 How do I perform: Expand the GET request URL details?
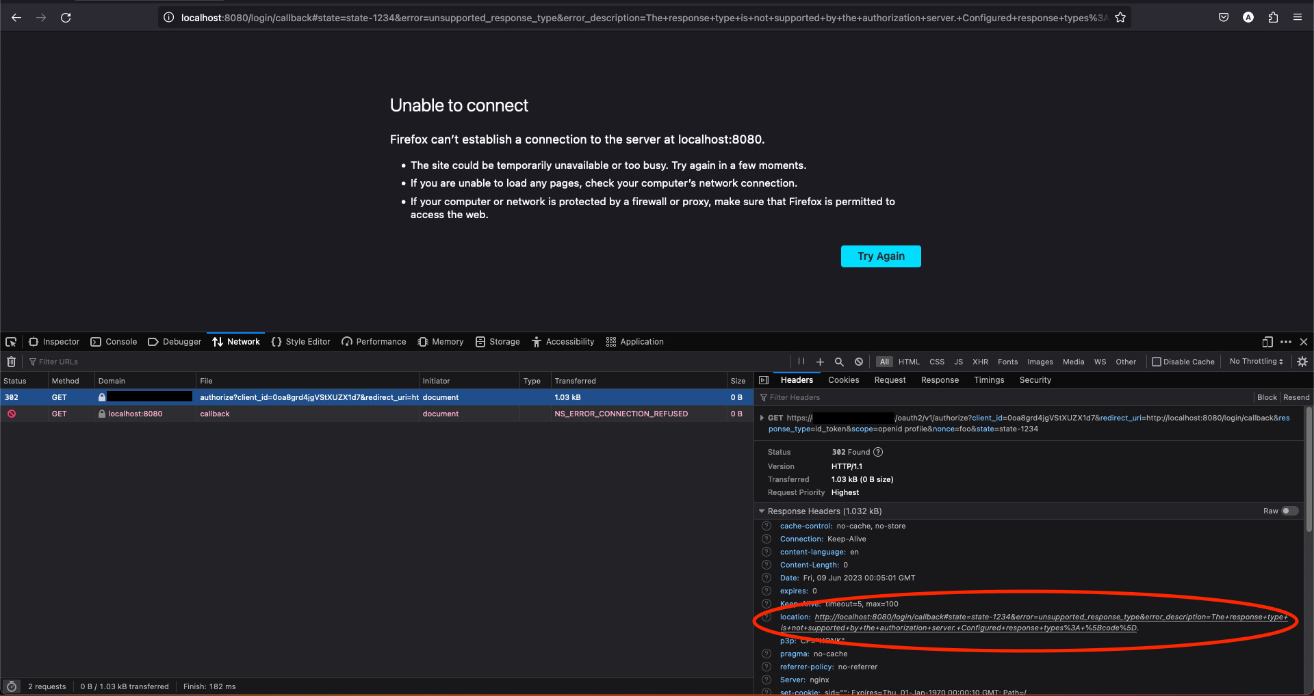pyautogui.click(x=762, y=418)
